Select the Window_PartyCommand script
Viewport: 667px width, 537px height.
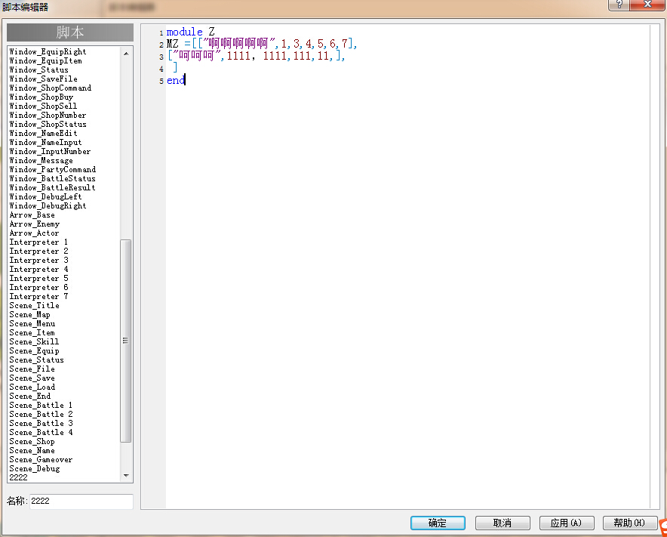[x=53, y=169]
